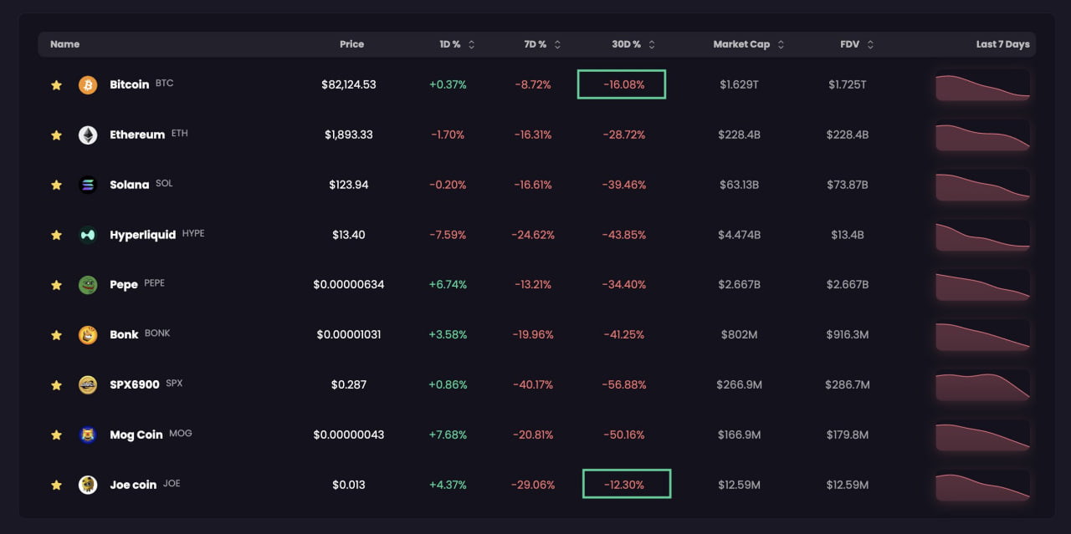Open the Ethereum ETH coin page
1071x534 pixels.
coord(149,135)
